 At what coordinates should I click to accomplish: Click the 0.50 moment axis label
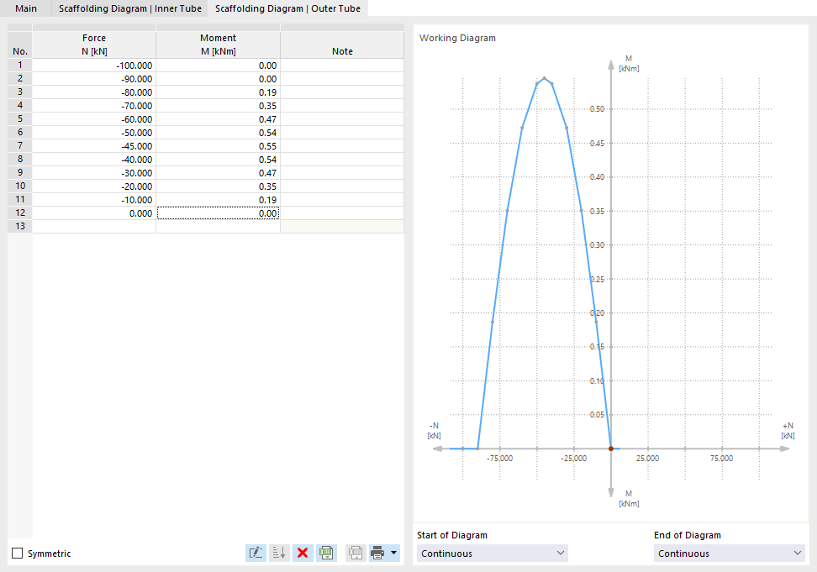597,109
